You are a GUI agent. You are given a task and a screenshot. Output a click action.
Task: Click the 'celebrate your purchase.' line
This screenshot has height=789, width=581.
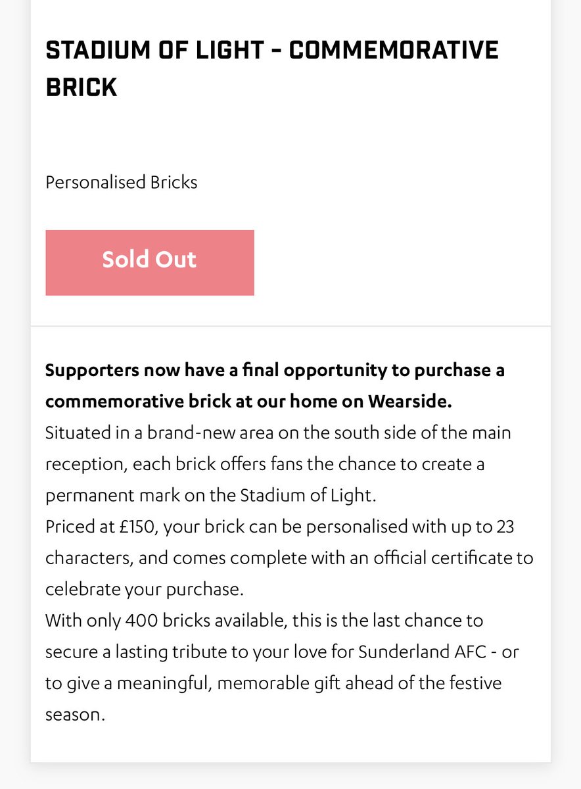(x=145, y=589)
